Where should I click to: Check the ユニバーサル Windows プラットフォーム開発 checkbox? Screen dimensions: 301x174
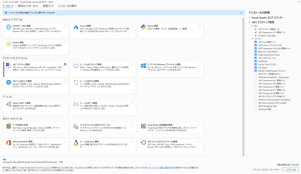point(200,64)
